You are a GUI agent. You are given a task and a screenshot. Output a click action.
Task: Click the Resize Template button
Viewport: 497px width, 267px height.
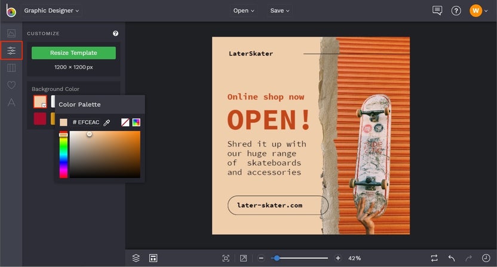click(x=73, y=52)
